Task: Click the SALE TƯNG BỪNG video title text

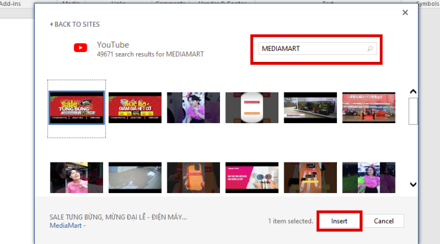Action: 118,217
